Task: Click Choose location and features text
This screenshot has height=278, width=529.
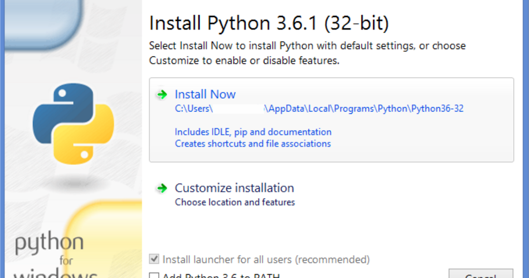Action: click(235, 202)
